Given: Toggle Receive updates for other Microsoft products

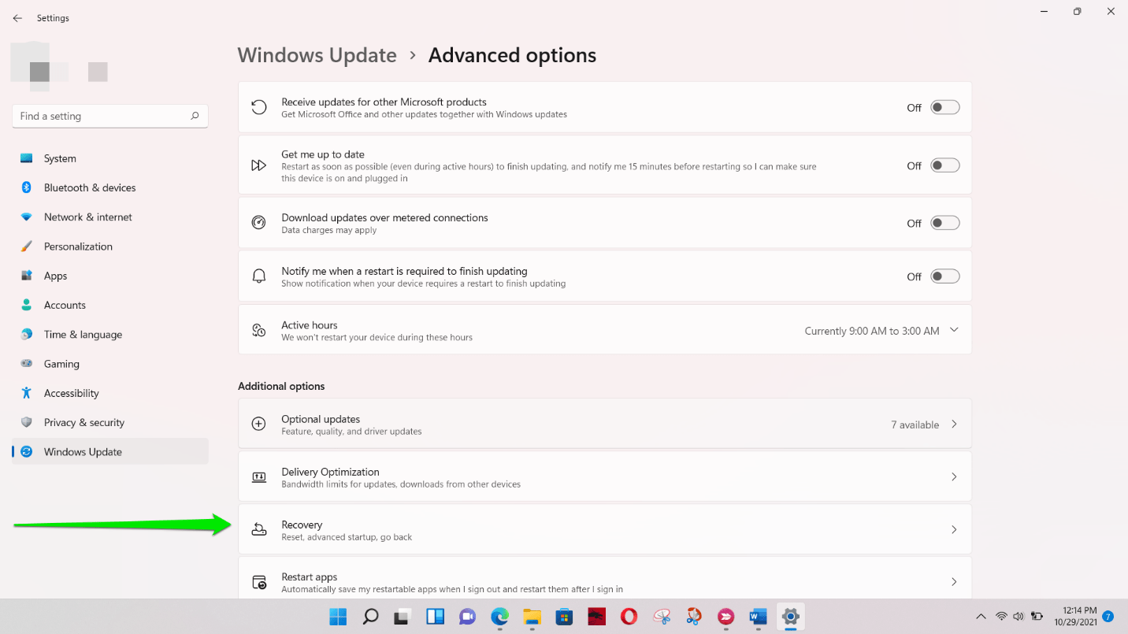Looking at the screenshot, I should (x=944, y=107).
